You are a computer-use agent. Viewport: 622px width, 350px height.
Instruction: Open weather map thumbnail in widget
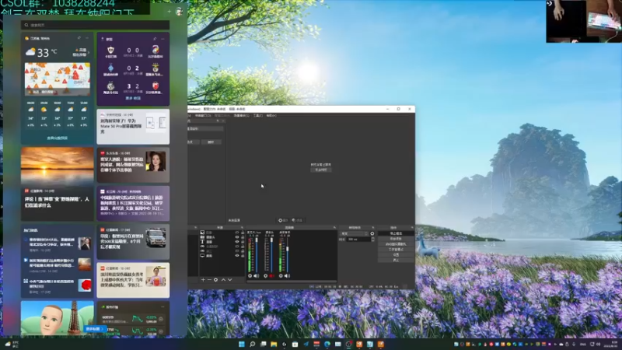pyautogui.click(x=57, y=79)
